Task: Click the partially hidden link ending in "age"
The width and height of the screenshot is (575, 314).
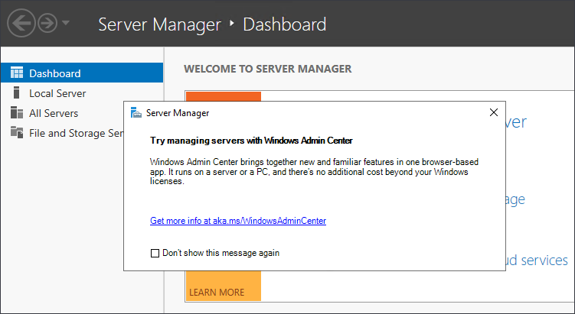Action: click(x=515, y=200)
